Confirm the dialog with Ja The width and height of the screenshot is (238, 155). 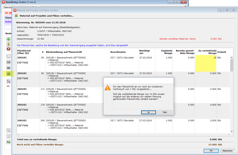pyautogui.click(x=148, y=112)
